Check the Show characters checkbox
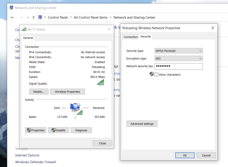228x167 pixels. tap(156, 75)
